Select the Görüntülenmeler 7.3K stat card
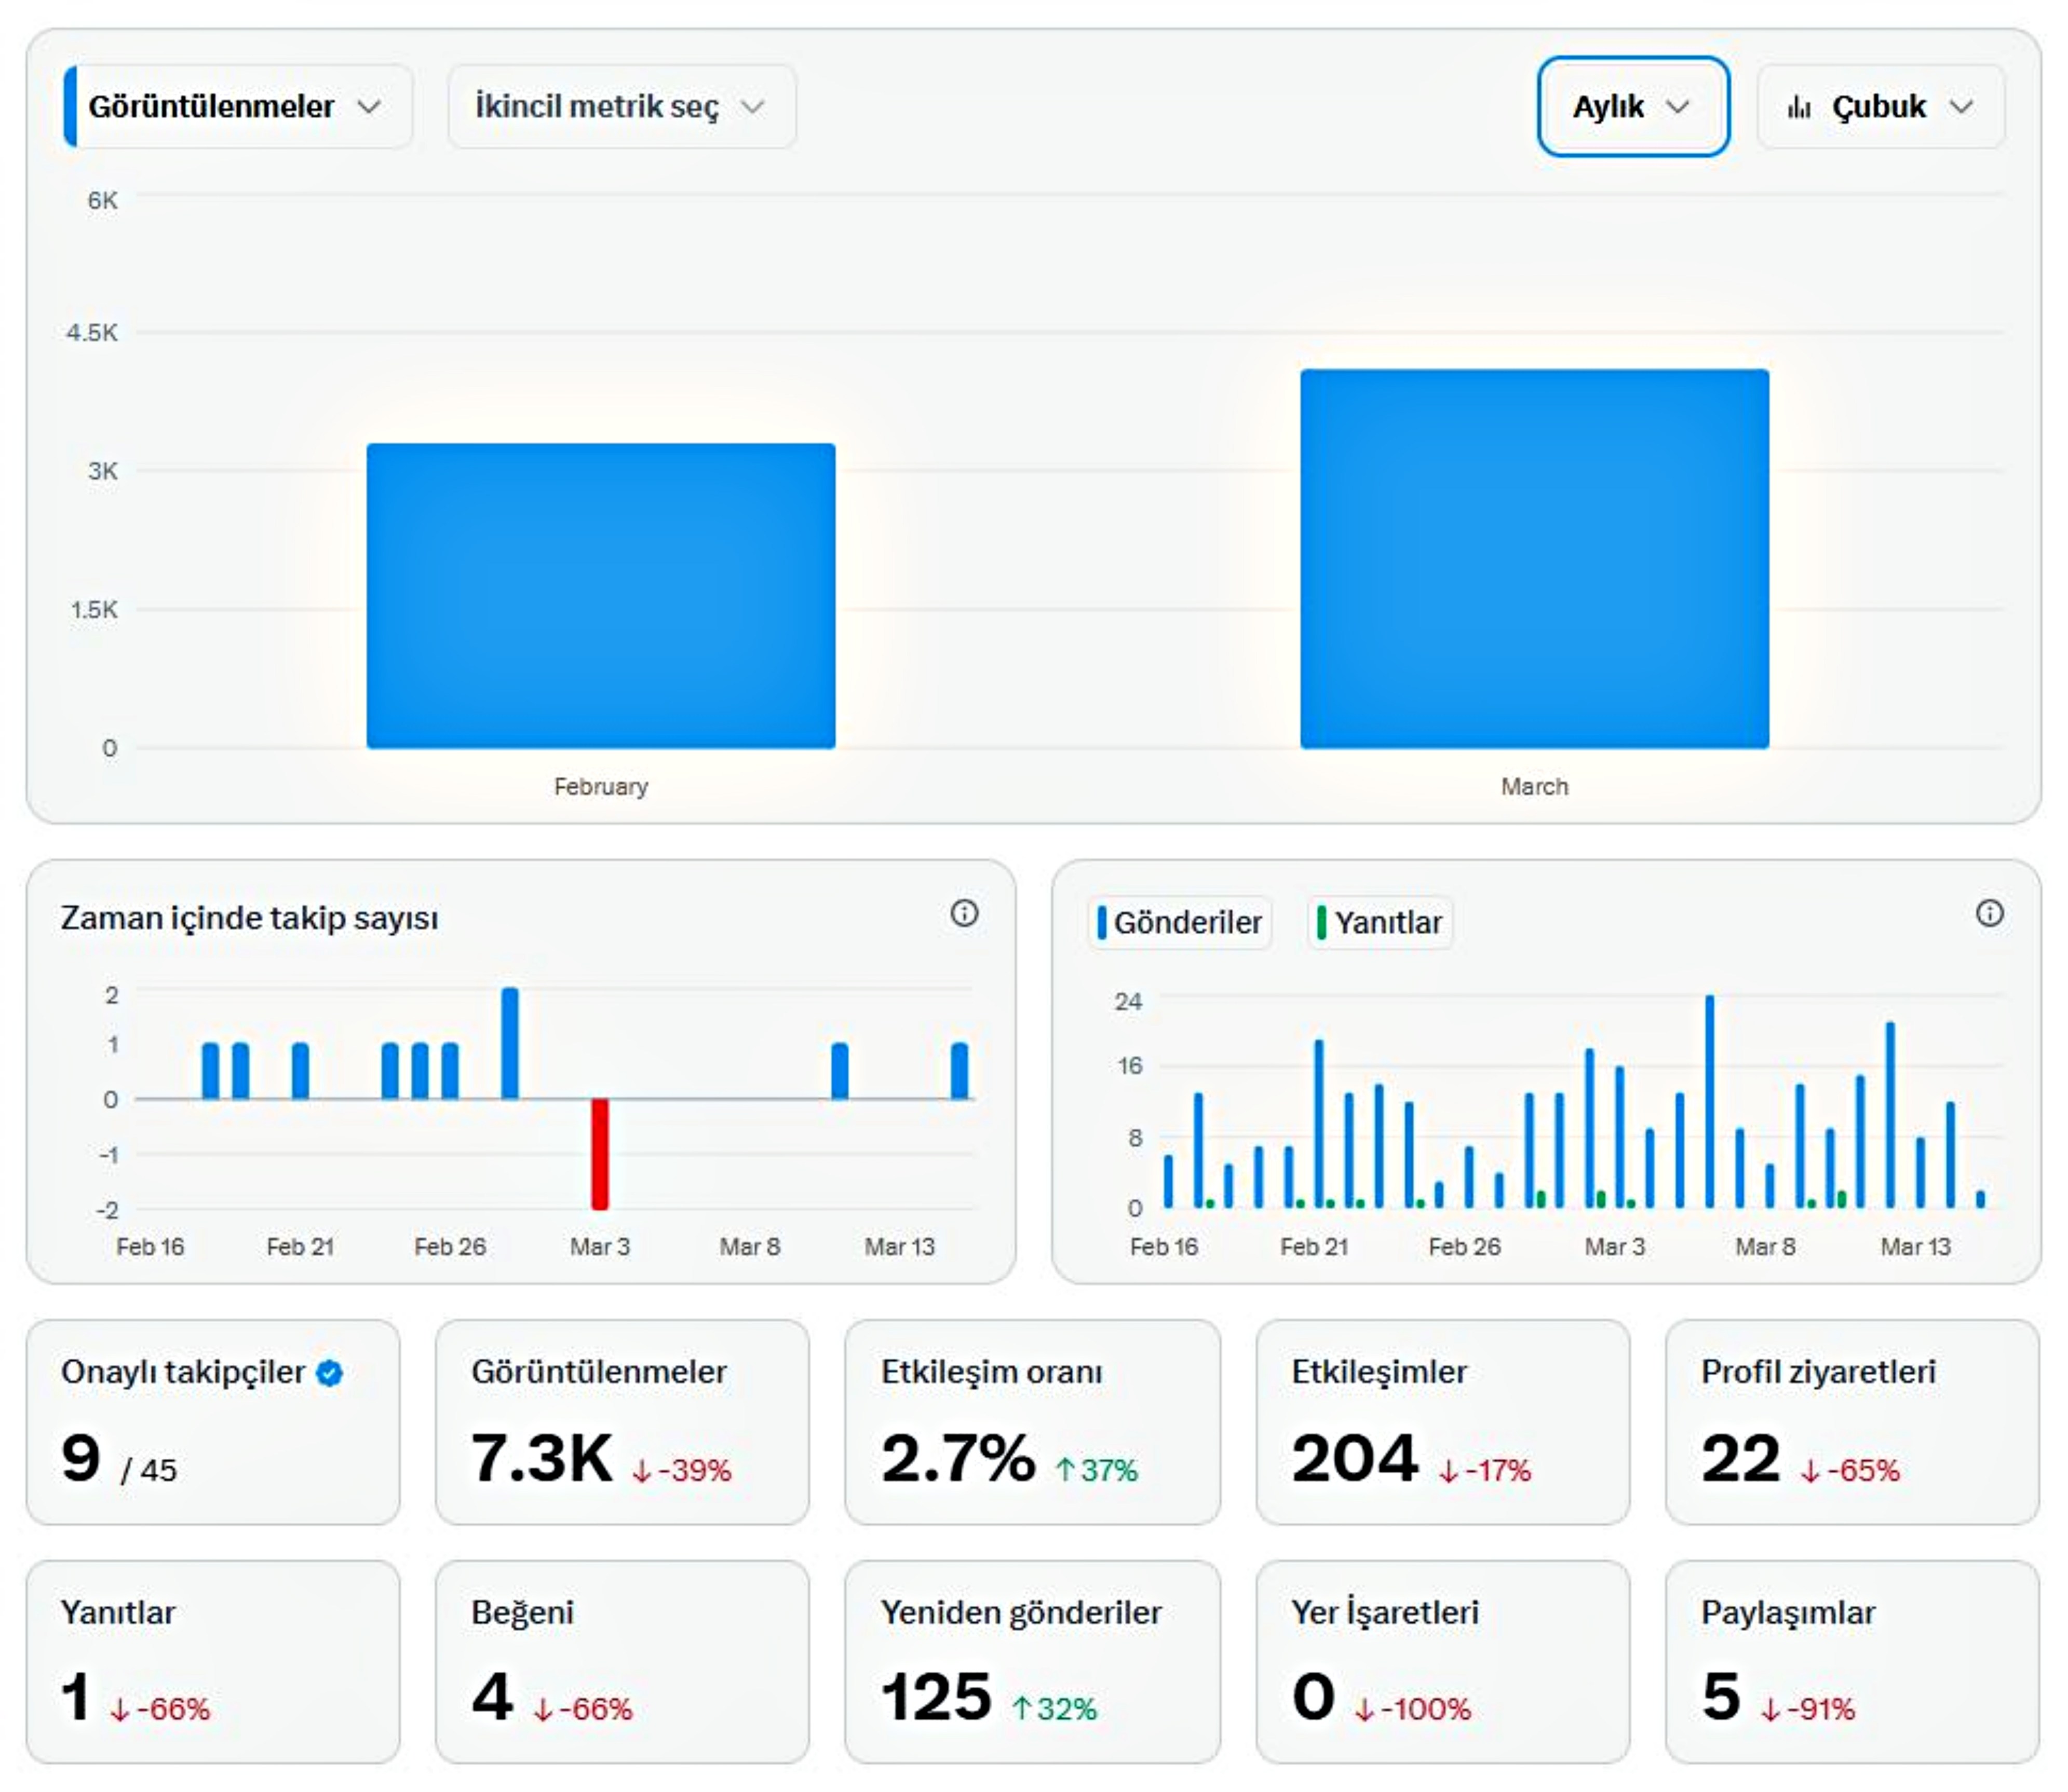Screen dimensions: 2068x1792 coord(621,1422)
